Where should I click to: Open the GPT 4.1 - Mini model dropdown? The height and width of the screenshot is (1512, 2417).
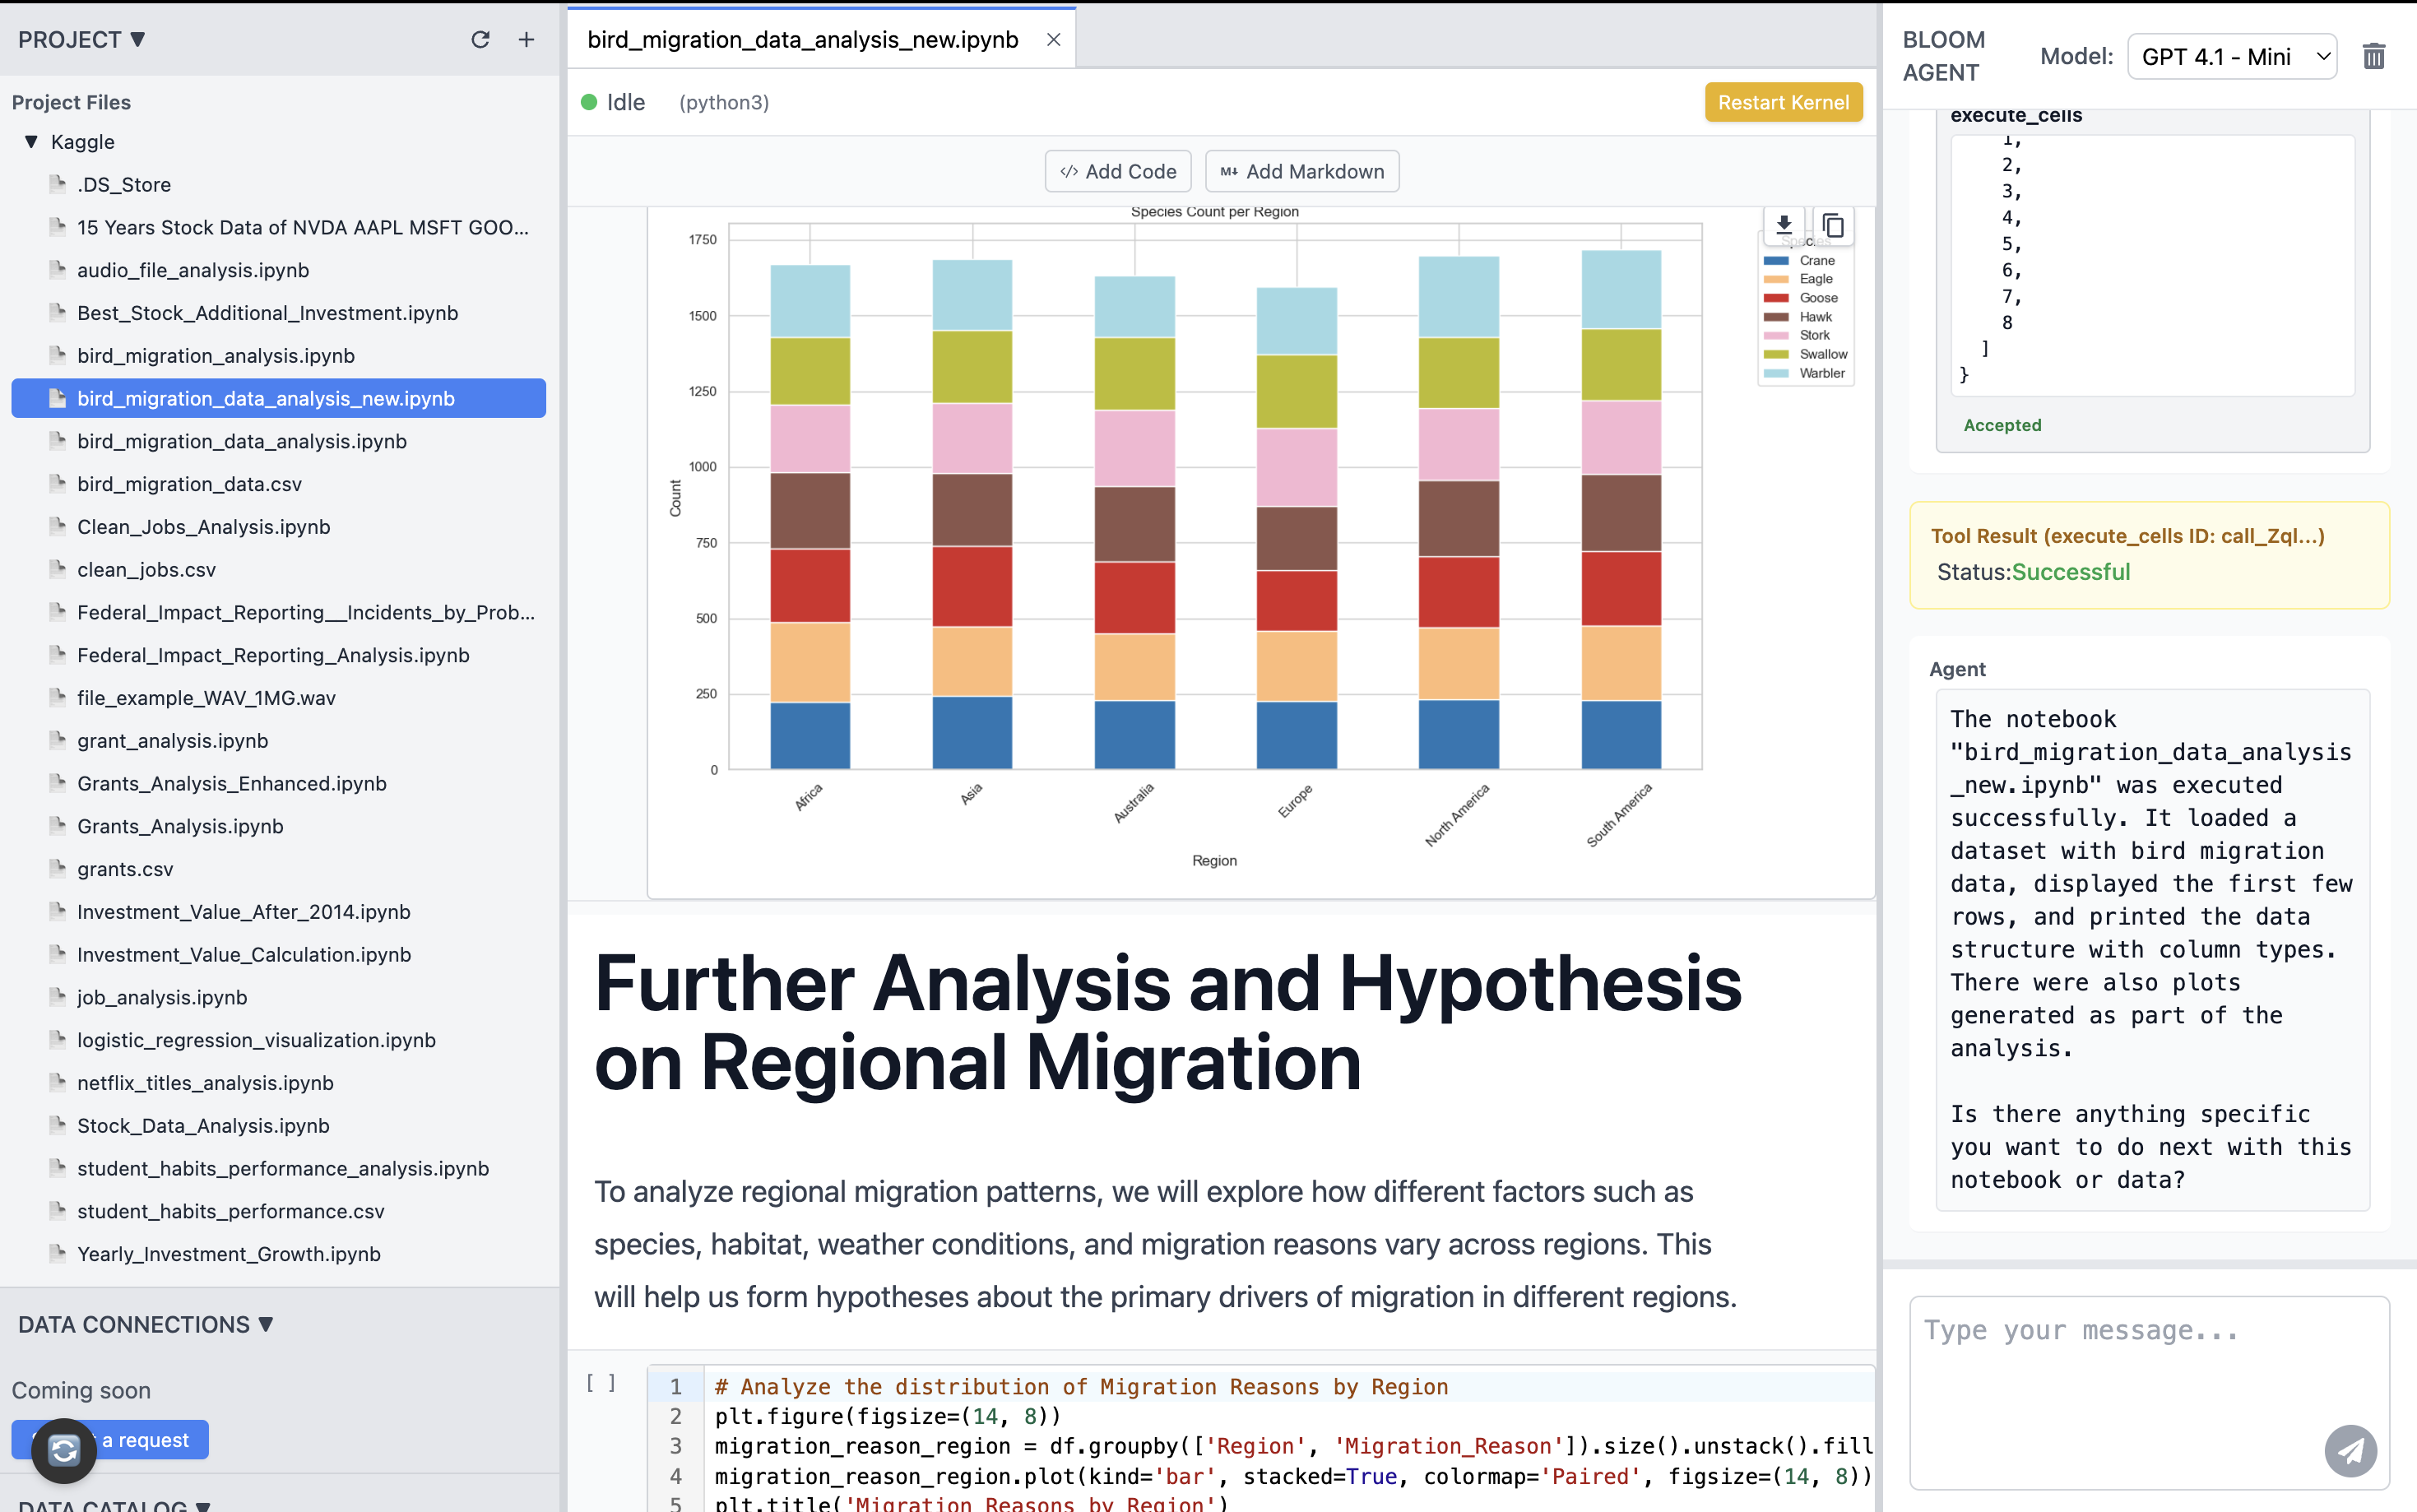[x=2231, y=57]
